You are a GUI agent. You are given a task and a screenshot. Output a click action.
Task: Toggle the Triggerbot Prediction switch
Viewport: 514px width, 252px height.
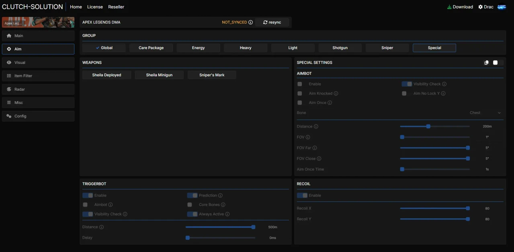tap(192, 195)
